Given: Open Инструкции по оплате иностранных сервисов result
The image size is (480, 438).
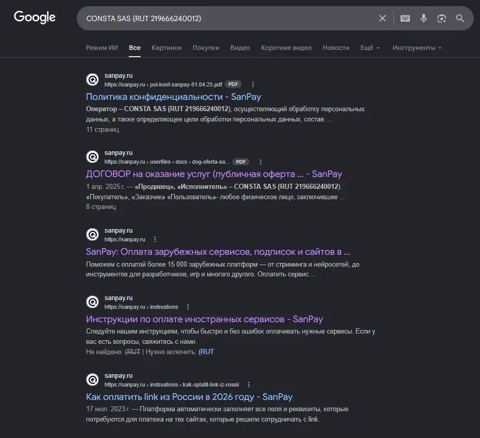Looking at the screenshot, I should click(204, 319).
